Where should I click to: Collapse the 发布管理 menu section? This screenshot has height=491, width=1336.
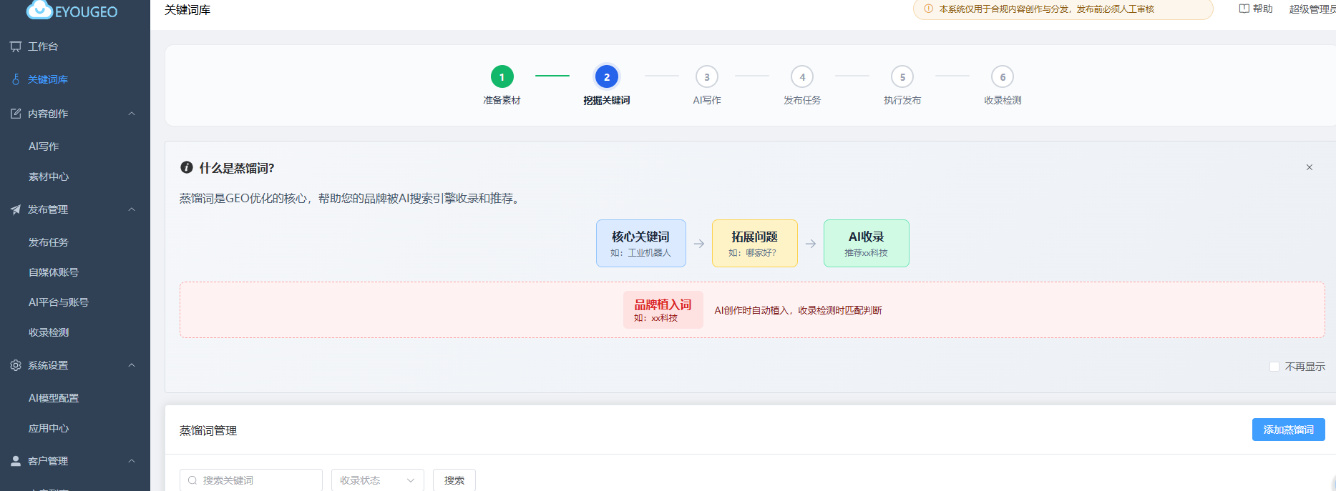pyautogui.click(x=132, y=209)
